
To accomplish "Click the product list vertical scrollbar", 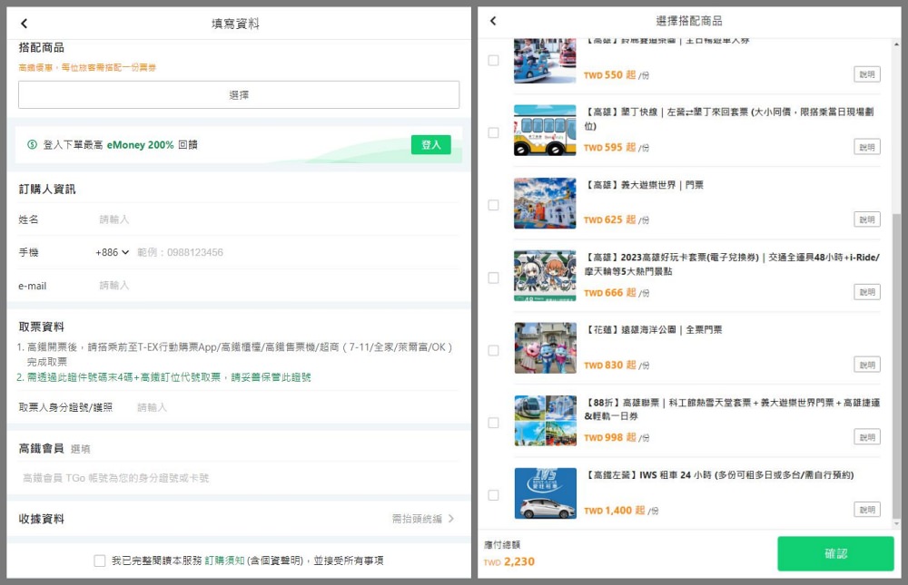I will point(899,363).
